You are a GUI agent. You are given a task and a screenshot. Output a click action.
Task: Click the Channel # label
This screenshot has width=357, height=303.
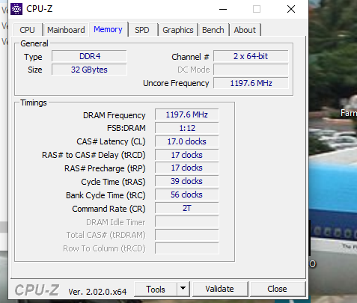[190, 57]
